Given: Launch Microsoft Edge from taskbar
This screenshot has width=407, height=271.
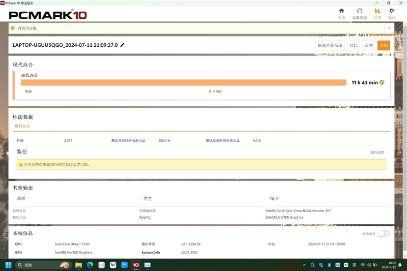Looking at the screenshot, I should click(x=90, y=265).
